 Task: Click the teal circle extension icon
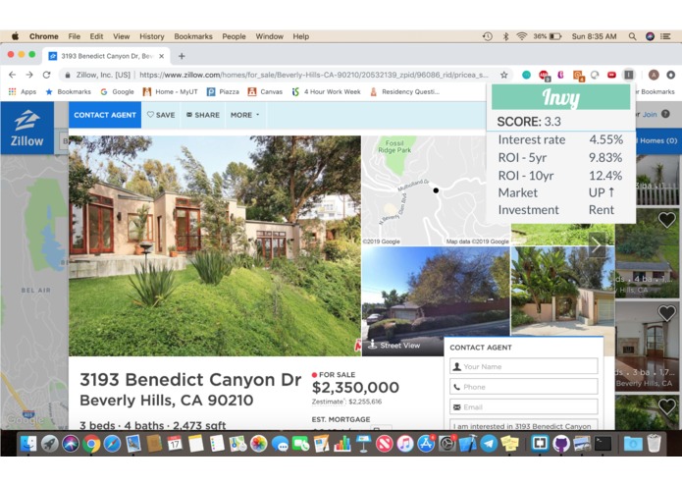526,75
